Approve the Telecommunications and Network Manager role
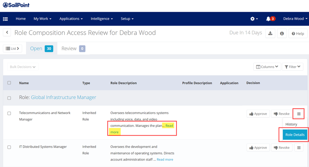 pos(258,114)
